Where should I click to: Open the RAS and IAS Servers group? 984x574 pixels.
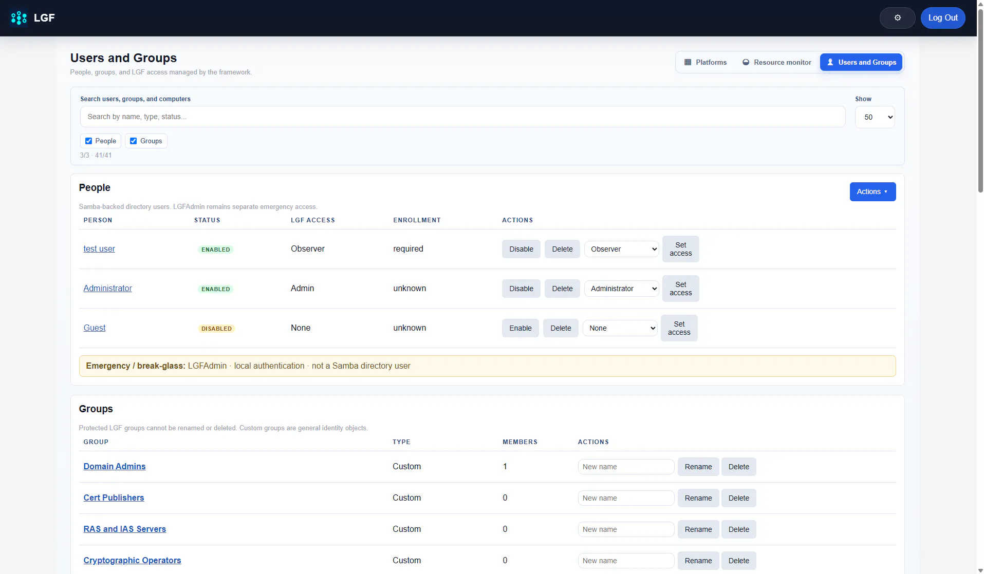point(125,529)
